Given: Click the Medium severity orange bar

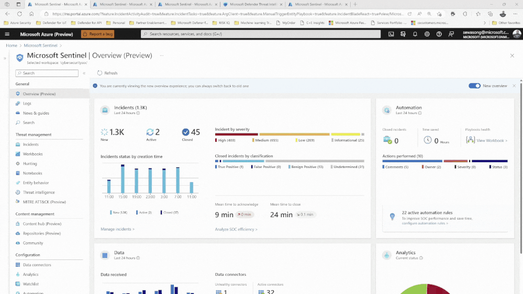Looking at the screenshot, I should (x=295, y=134).
